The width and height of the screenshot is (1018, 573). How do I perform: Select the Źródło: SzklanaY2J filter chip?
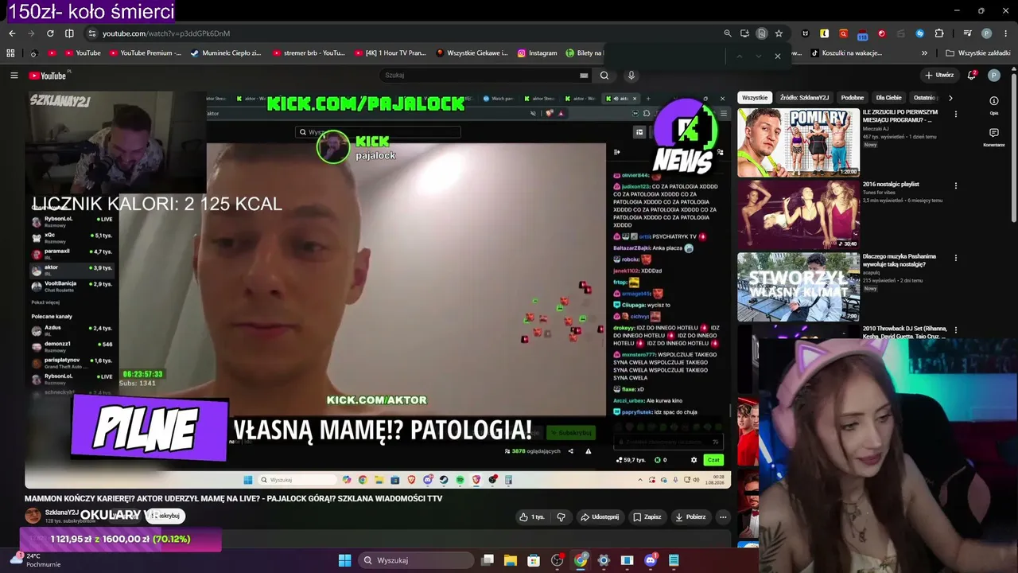804,98
